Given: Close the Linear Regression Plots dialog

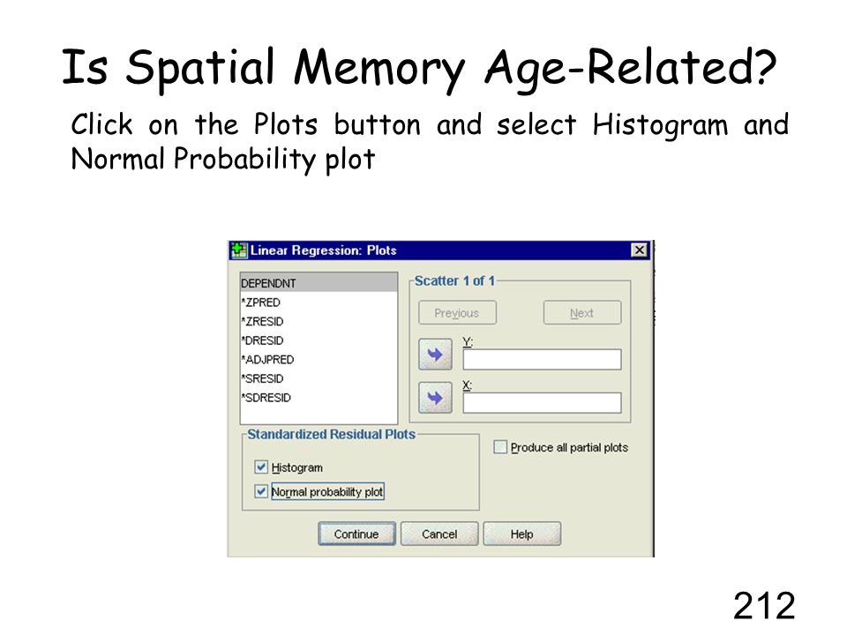Looking at the screenshot, I should tap(639, 250).
